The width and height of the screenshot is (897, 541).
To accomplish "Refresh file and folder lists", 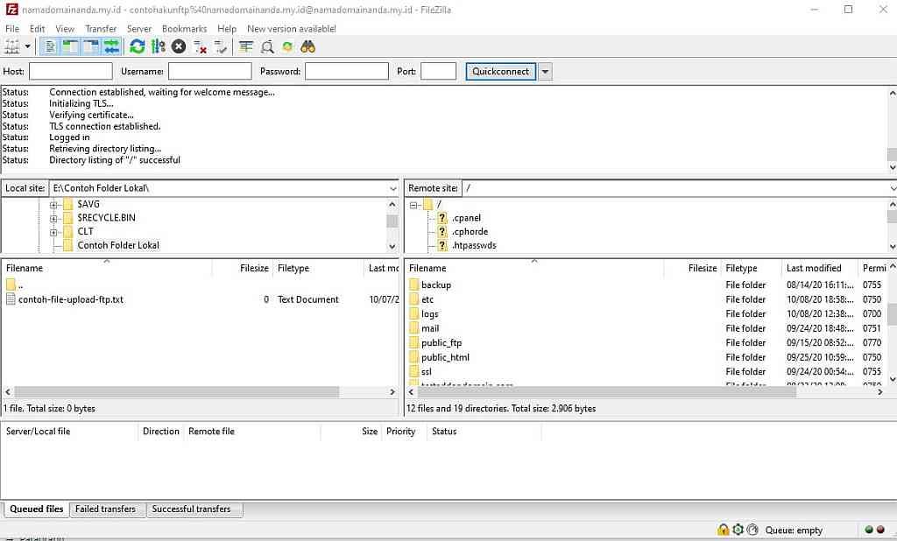I will pyautogui.click(x=138, y=47).
